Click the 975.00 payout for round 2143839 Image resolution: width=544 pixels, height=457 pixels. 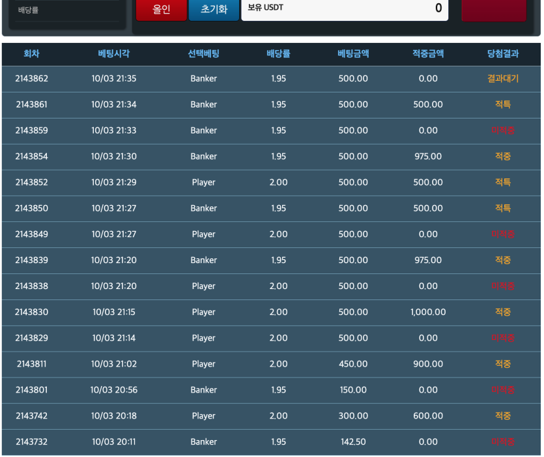428,261
